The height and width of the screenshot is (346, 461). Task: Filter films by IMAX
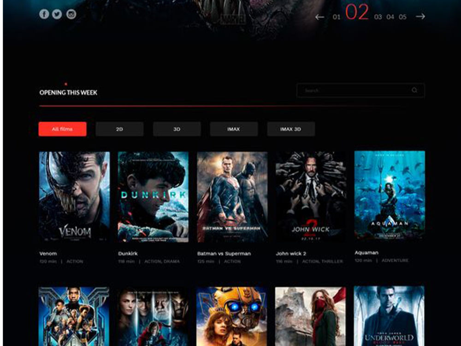[234, 129]
